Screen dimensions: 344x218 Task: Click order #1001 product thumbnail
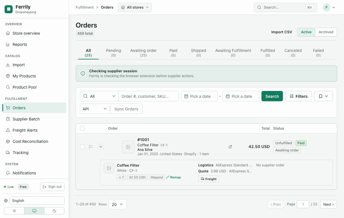128,147
